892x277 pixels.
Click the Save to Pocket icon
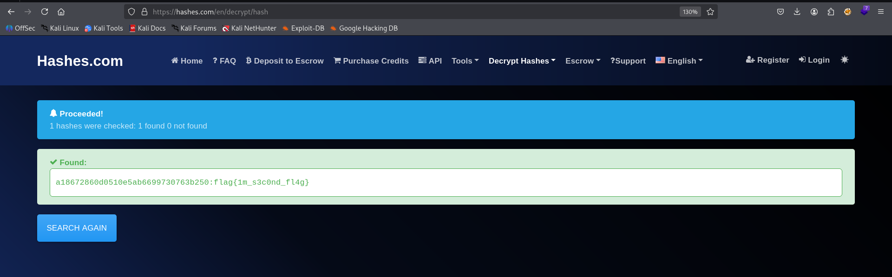coord(780,12)
